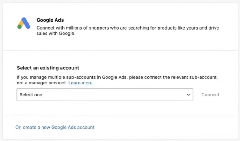Click the "Select one" placeholder text

(x=31, y=95)
